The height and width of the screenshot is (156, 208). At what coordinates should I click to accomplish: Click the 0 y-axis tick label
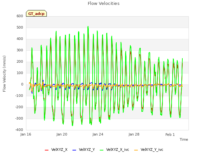pos(22,84)
